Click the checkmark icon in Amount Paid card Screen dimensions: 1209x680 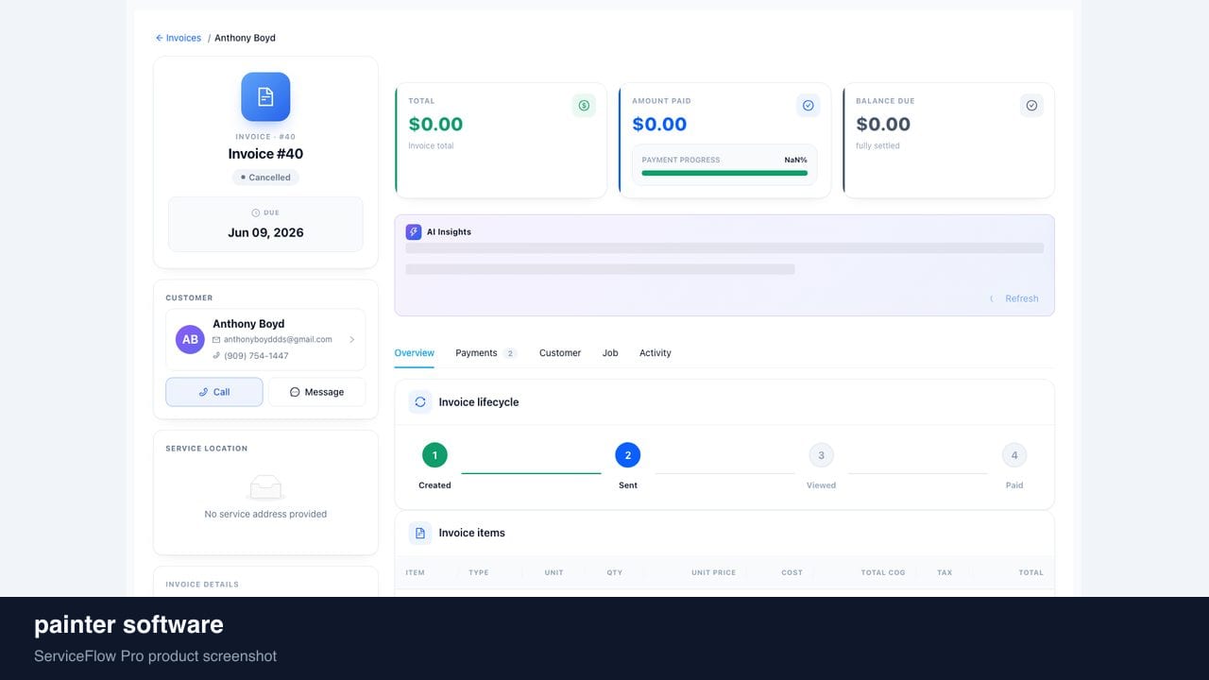808,106
